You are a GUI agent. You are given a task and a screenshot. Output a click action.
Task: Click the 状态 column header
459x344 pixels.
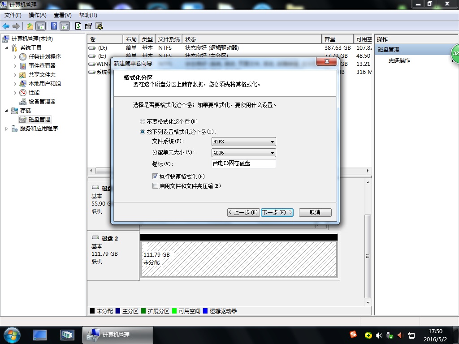[252, 39]
